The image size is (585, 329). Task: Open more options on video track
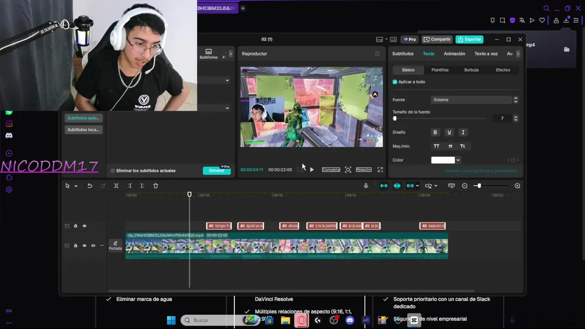(101, 245)
